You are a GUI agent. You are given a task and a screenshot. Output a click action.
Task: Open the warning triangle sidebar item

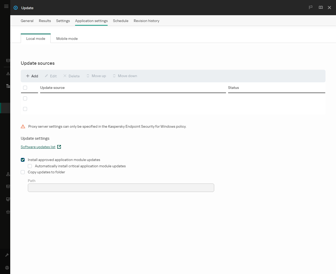coord(8,74)
